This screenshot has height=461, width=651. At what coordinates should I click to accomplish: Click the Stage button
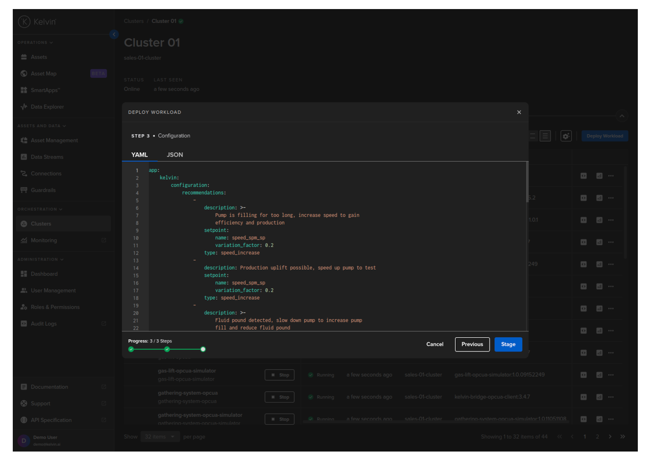pyautogui.click(x=508, y=345)
